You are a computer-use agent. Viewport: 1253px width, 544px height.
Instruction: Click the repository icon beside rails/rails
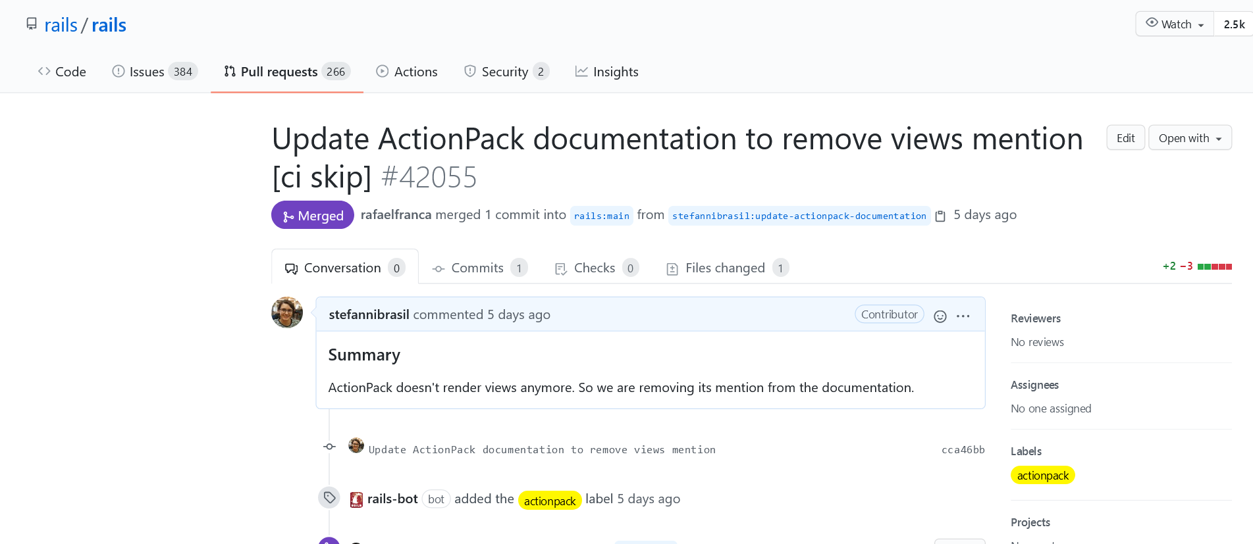tap(32, 24)
